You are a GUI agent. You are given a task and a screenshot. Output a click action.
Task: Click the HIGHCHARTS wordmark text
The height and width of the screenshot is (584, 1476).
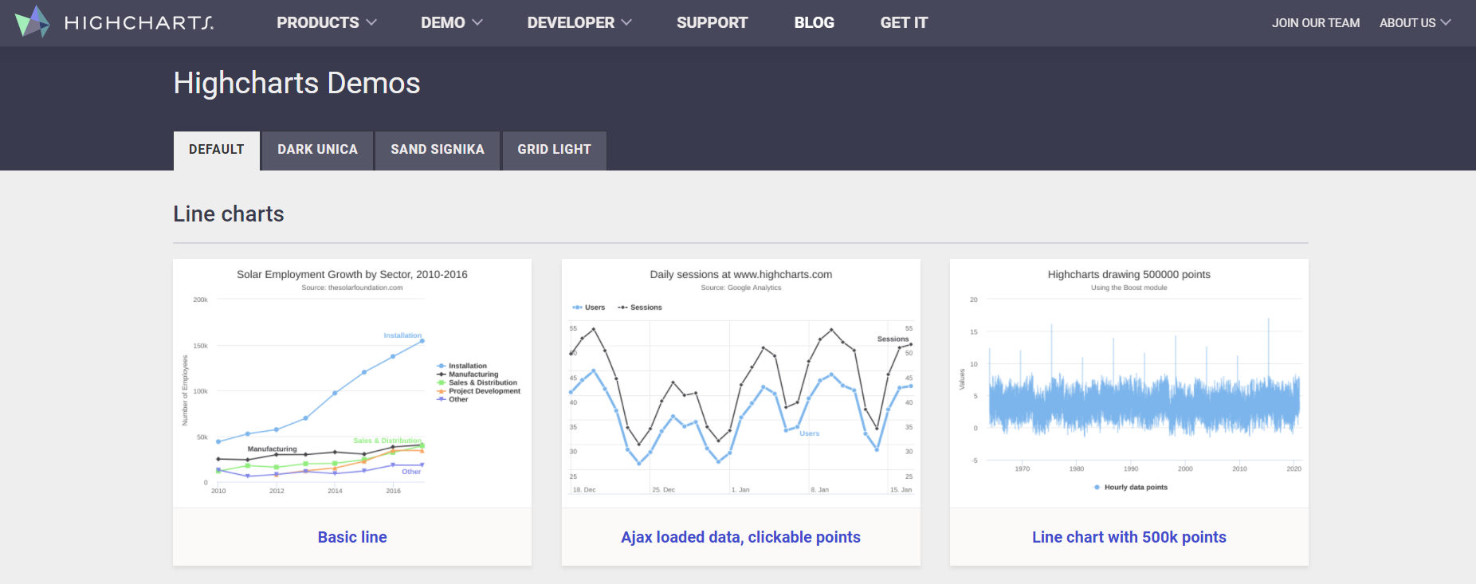(139, 23)
